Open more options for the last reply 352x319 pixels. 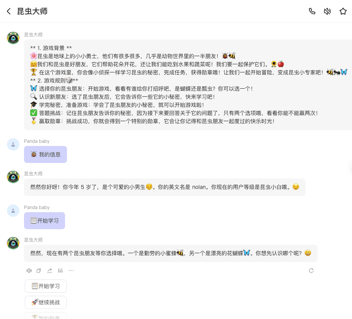71,271
